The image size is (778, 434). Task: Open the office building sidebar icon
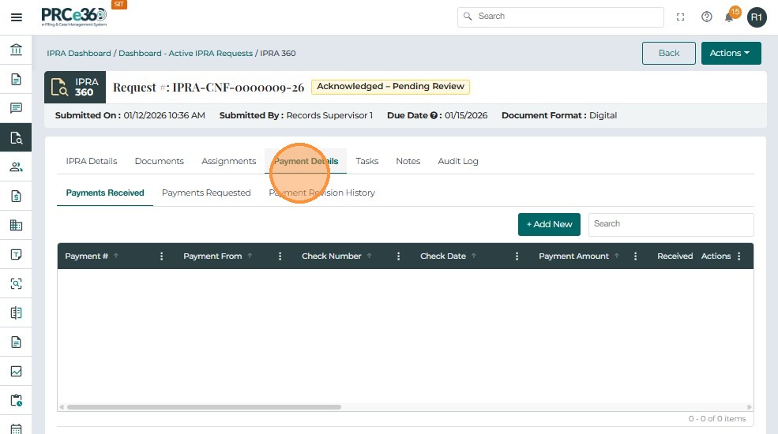pyautogui.click(x=16, y=226)
